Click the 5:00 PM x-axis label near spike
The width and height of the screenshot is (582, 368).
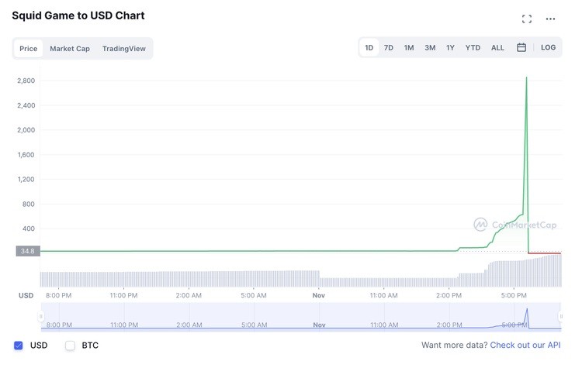pyautogui.click(x=514, y=295)
